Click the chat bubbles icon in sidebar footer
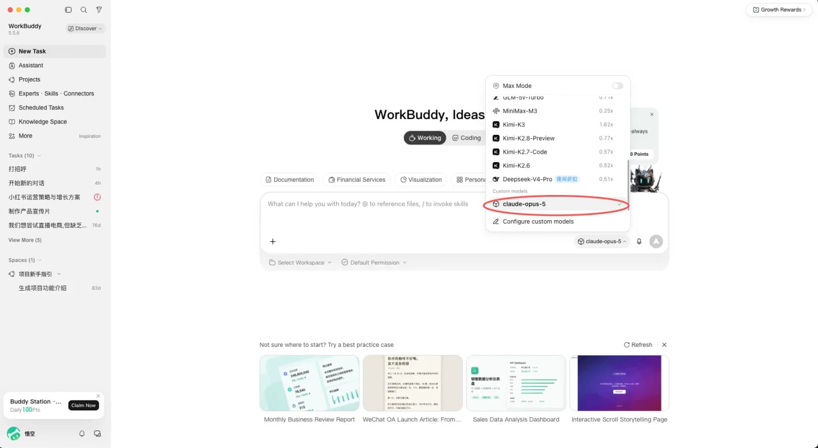This screenshot has height=448, width=818. 97,434
